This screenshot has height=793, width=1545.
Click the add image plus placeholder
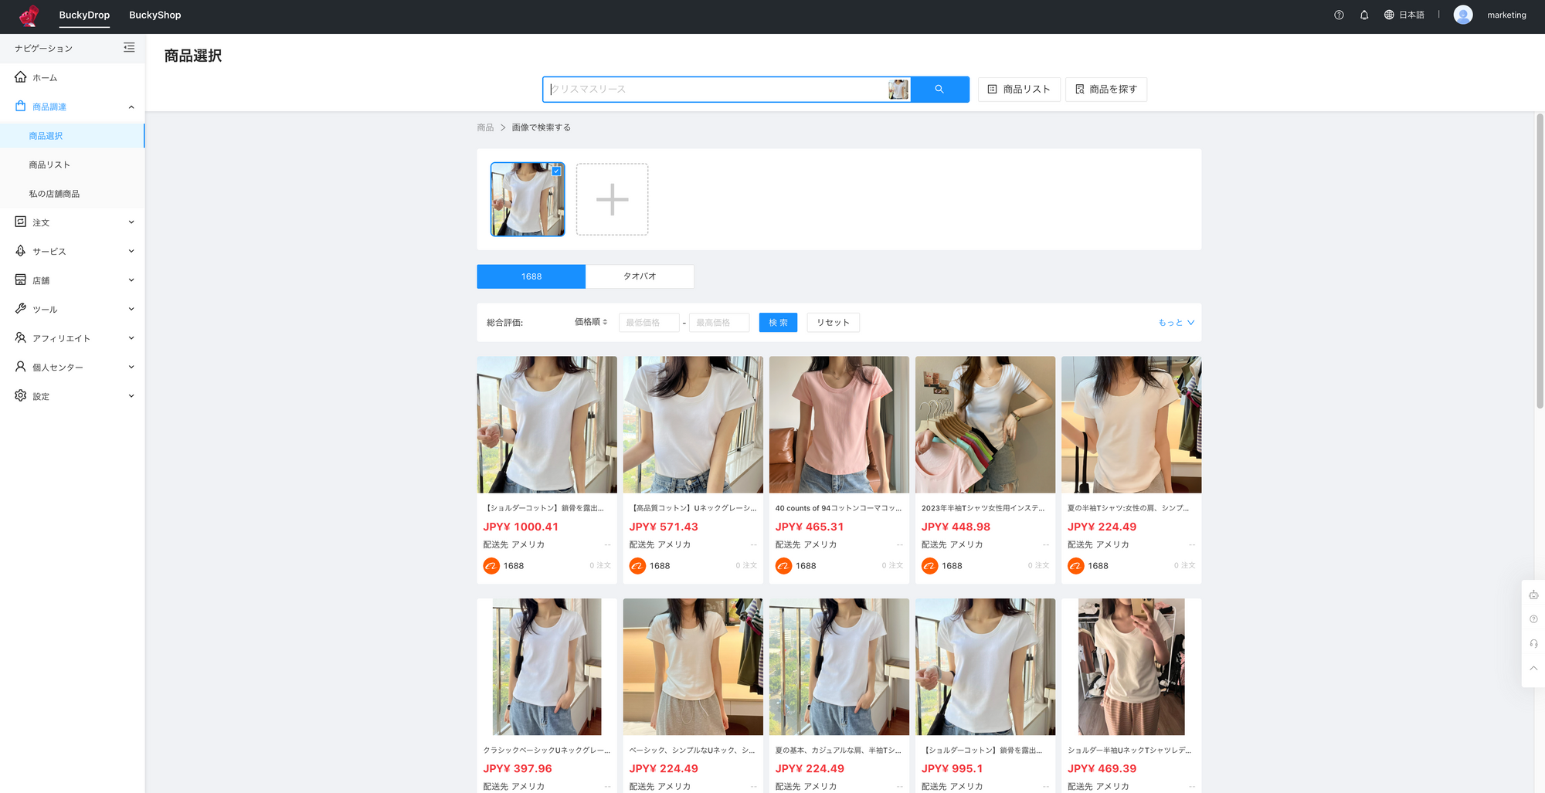coord(612,199)
